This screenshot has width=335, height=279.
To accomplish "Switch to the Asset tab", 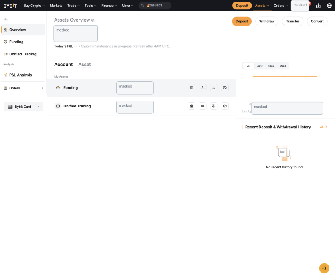I will 85,65.
